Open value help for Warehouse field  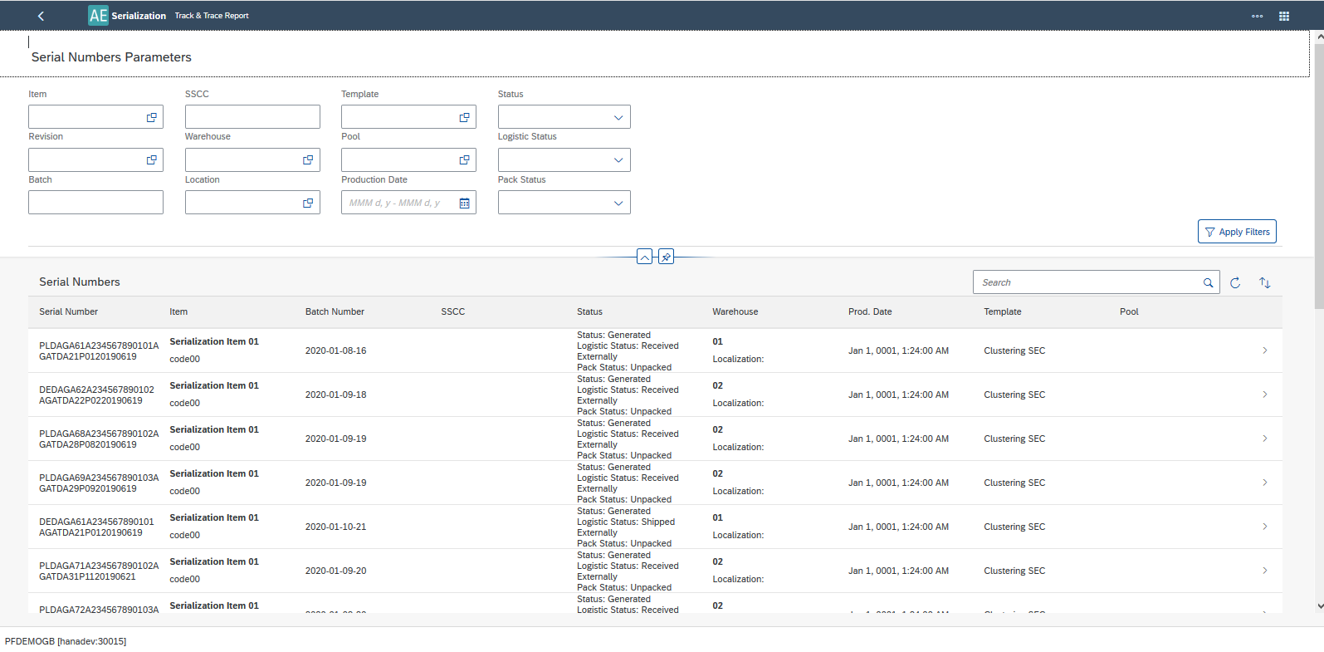(x=308, y=159)
